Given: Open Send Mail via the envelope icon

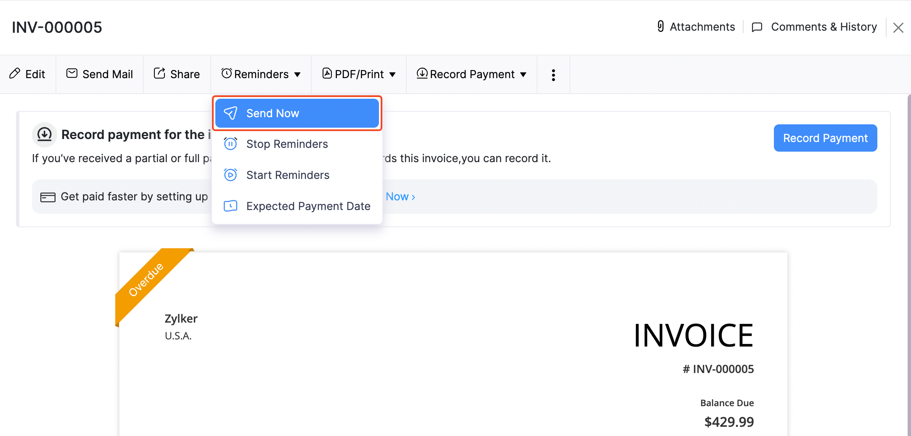Looking at the screenshot, I should click(x=72, y=73).
